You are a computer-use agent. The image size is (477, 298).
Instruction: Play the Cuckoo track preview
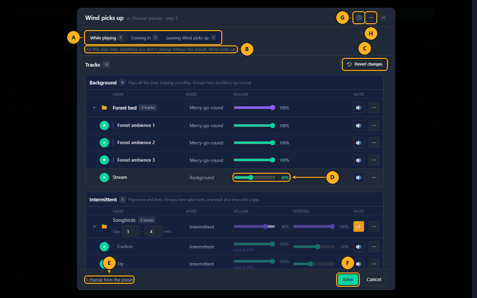point(104,247)
